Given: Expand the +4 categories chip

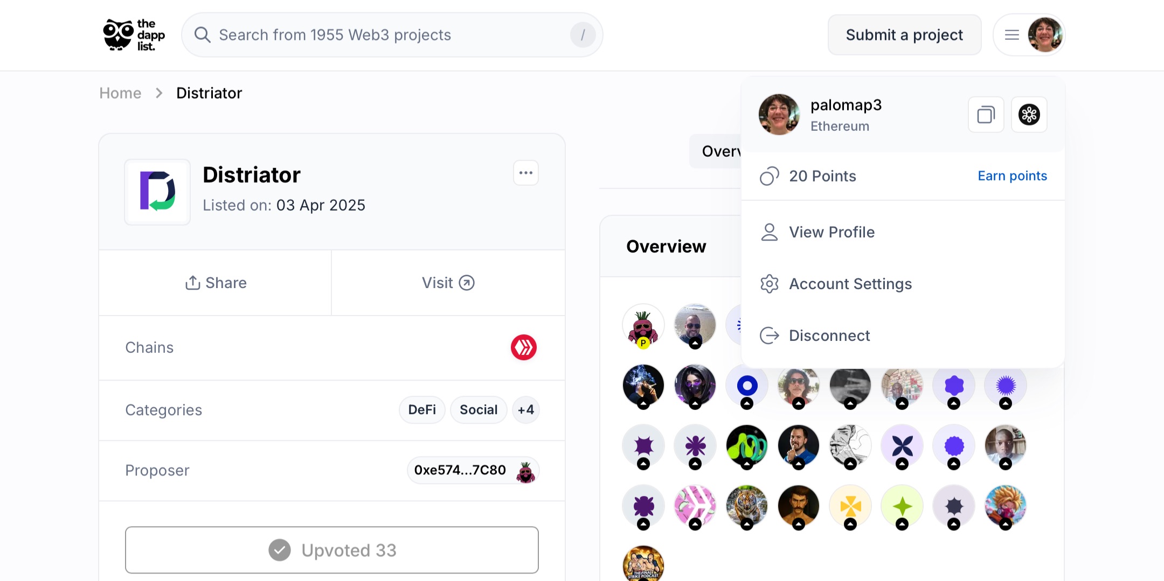Looking at the screenshot, I should (525, 410).
